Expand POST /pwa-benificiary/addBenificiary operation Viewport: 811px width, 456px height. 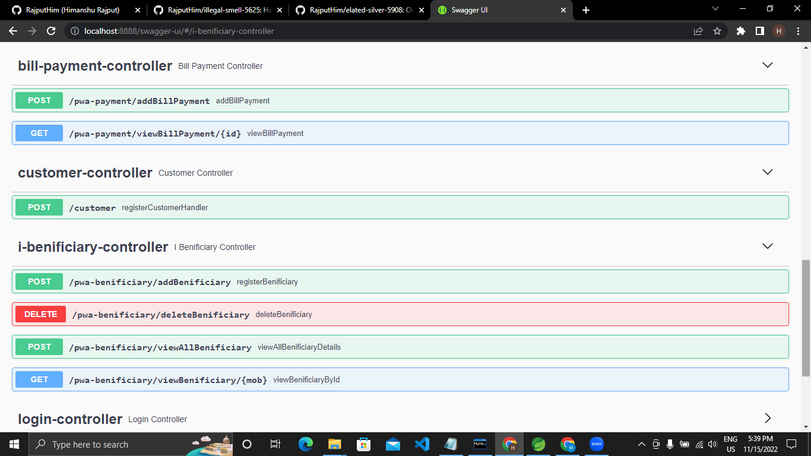400,281
